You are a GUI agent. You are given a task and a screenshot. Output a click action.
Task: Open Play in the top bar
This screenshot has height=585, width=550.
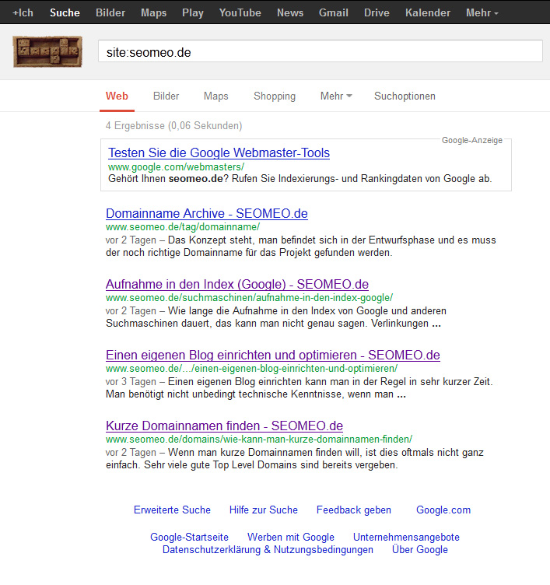[192, 13]
